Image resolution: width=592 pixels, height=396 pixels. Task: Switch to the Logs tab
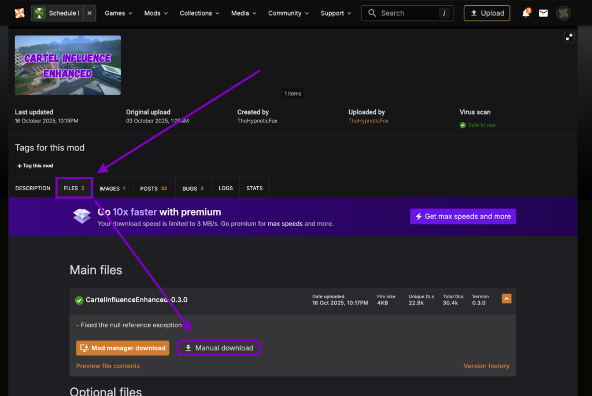click(x=226, y=188)
